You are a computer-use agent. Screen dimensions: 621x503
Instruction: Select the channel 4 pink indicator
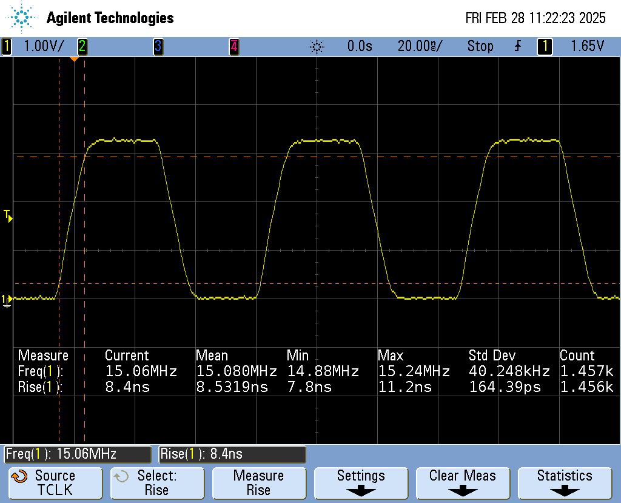(x=233, y=46)
